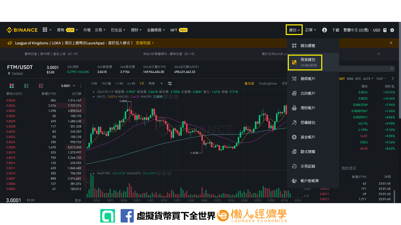
Task: Change language via 繁體中文 (台灣)
Action: pyautogui.click(x=356, y=30)
